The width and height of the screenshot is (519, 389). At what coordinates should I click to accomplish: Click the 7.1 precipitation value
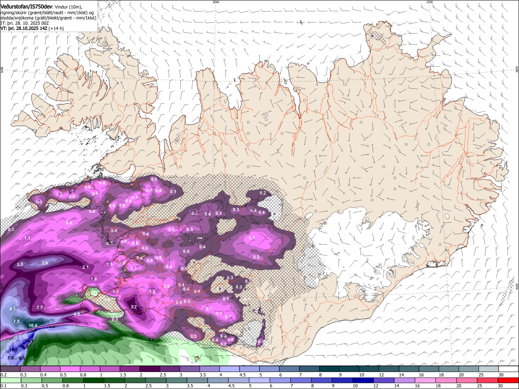[16, 321]
